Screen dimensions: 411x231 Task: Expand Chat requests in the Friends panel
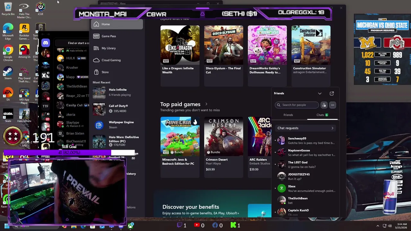click(305, 128)
